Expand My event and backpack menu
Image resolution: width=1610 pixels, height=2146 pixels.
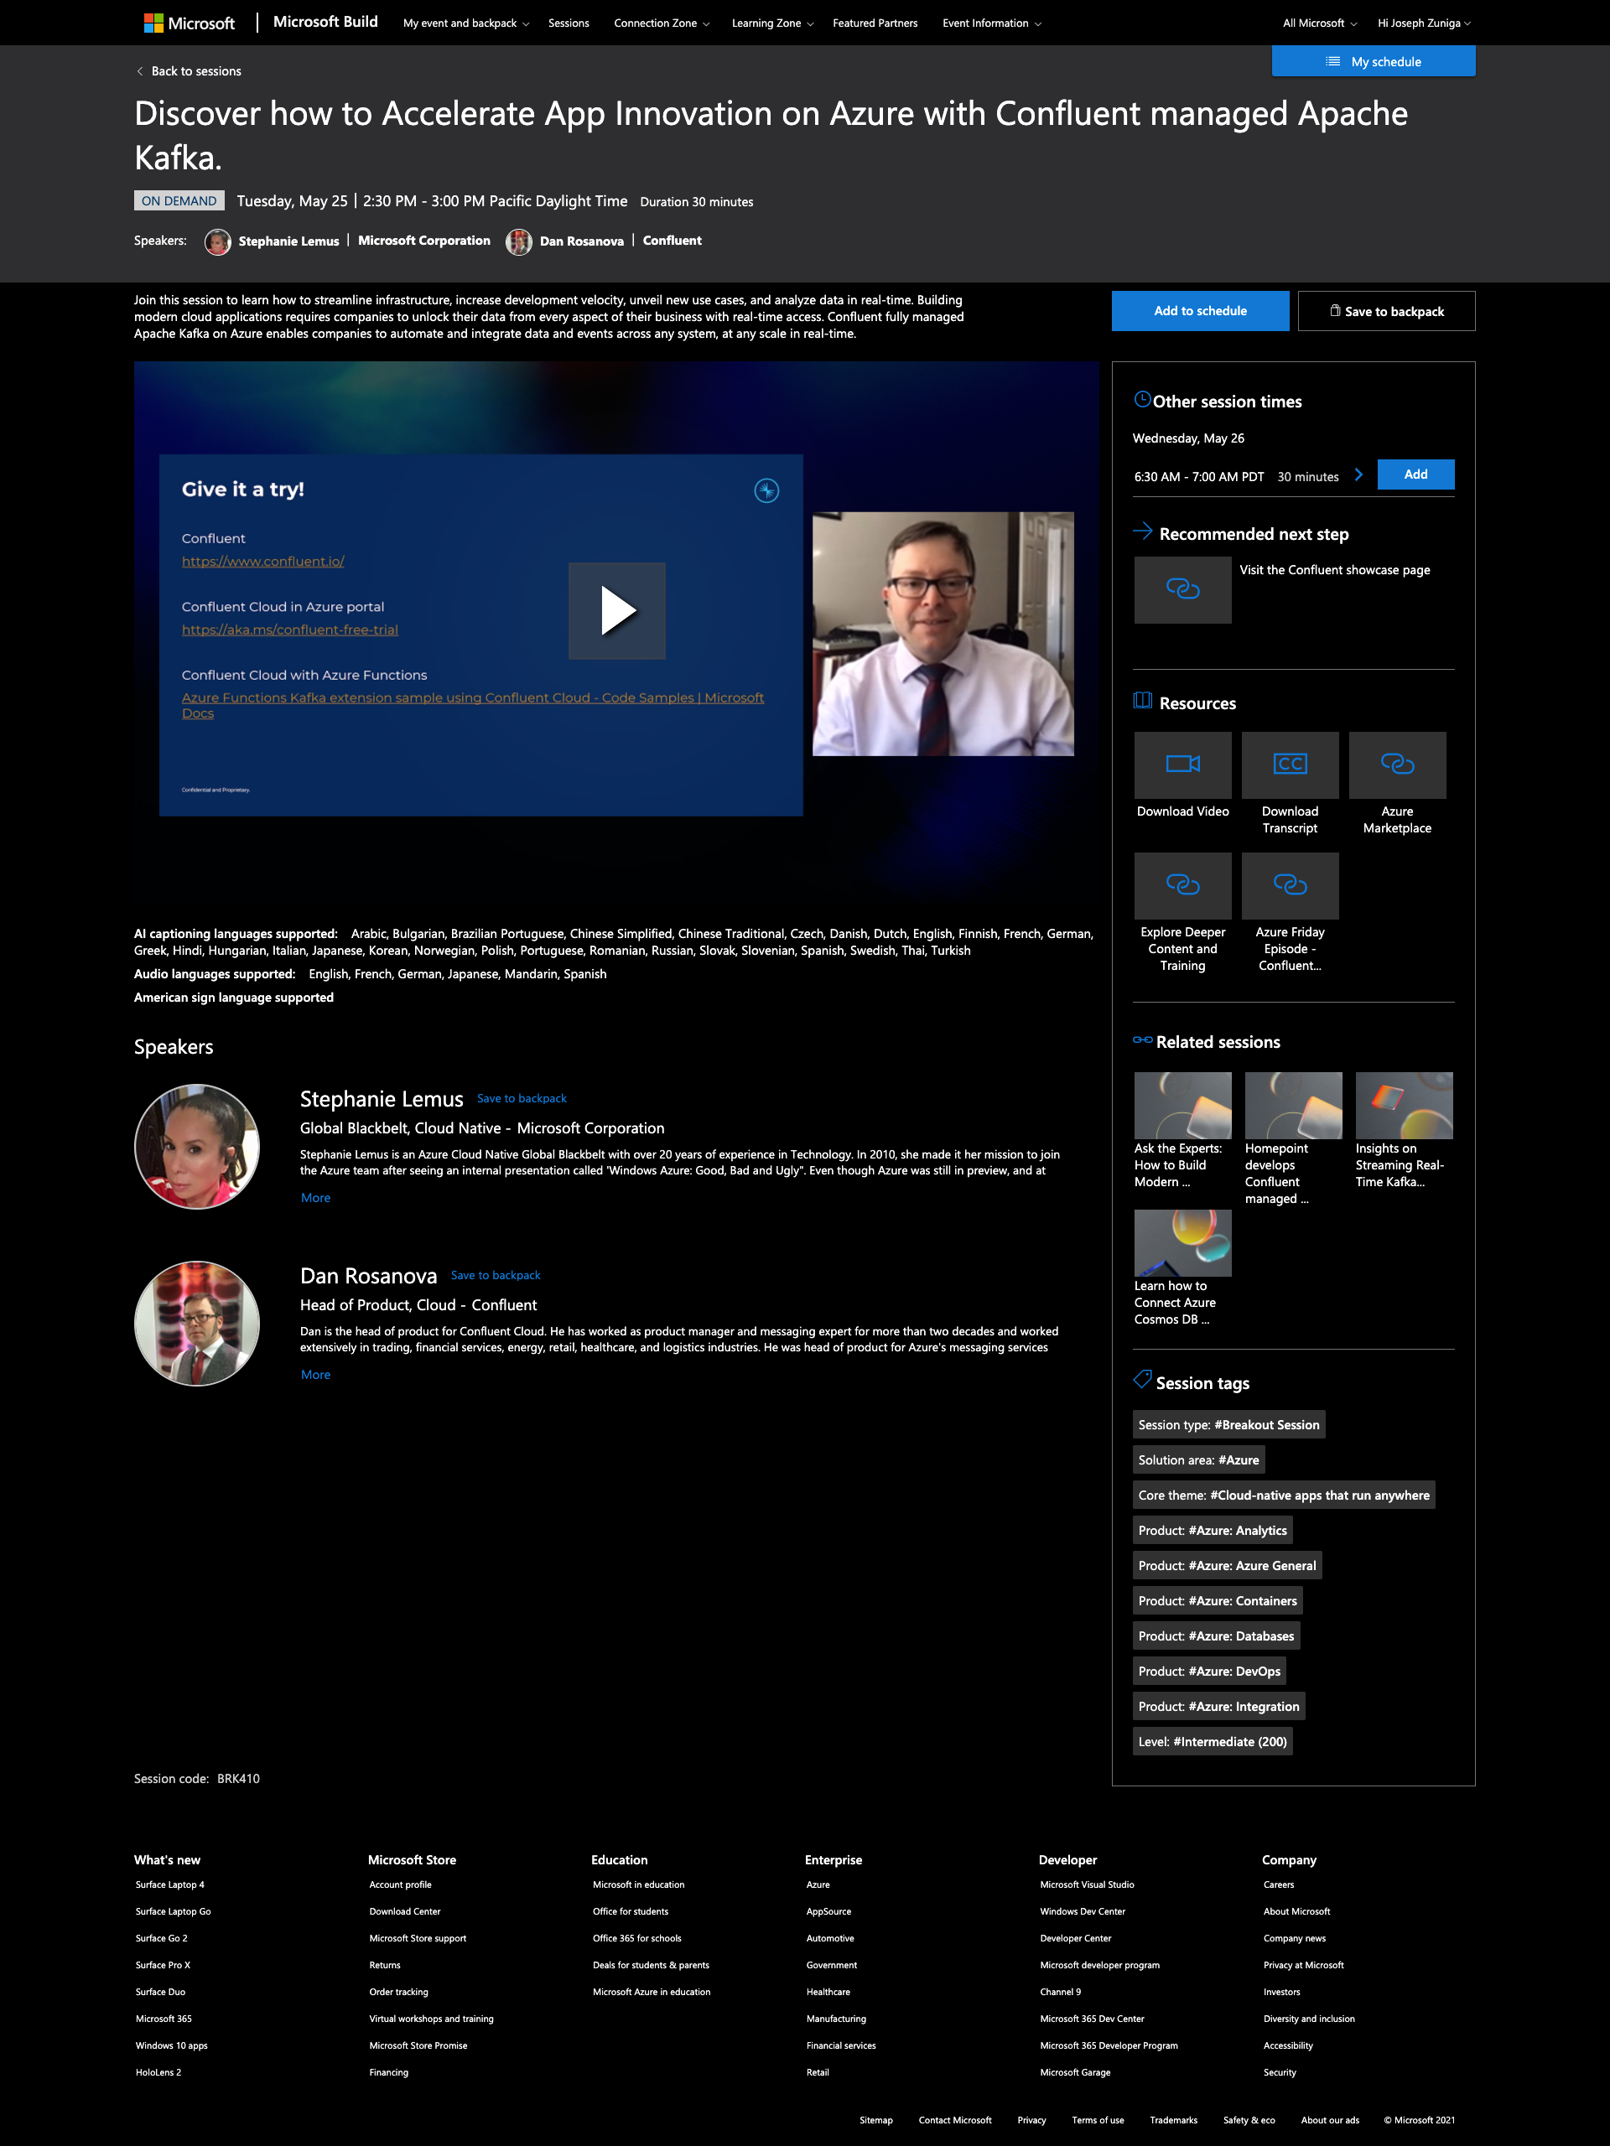click(466, 23)
